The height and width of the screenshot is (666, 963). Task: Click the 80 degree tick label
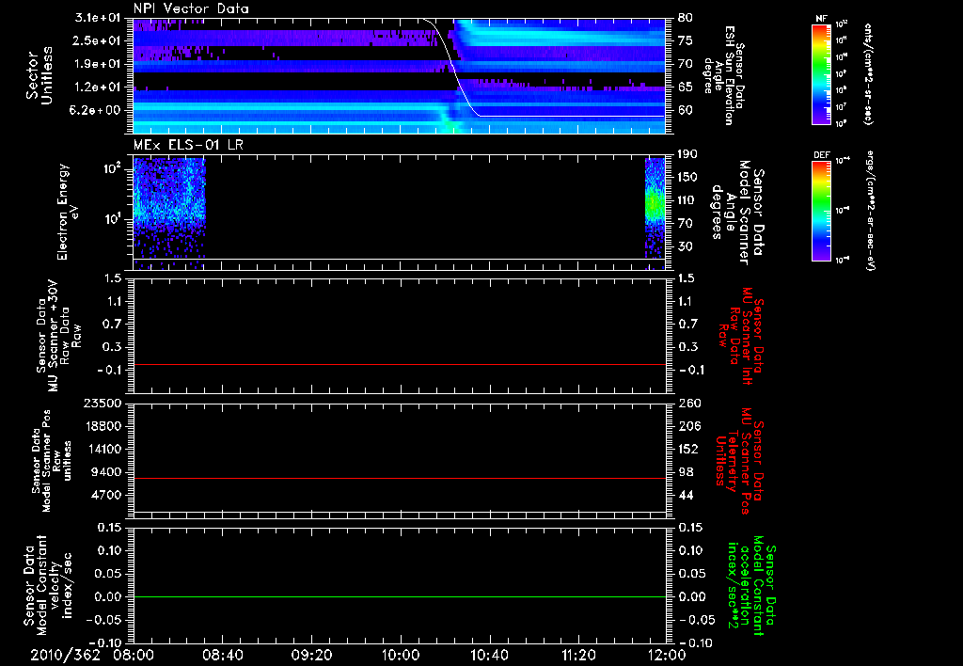click(686, 18)
